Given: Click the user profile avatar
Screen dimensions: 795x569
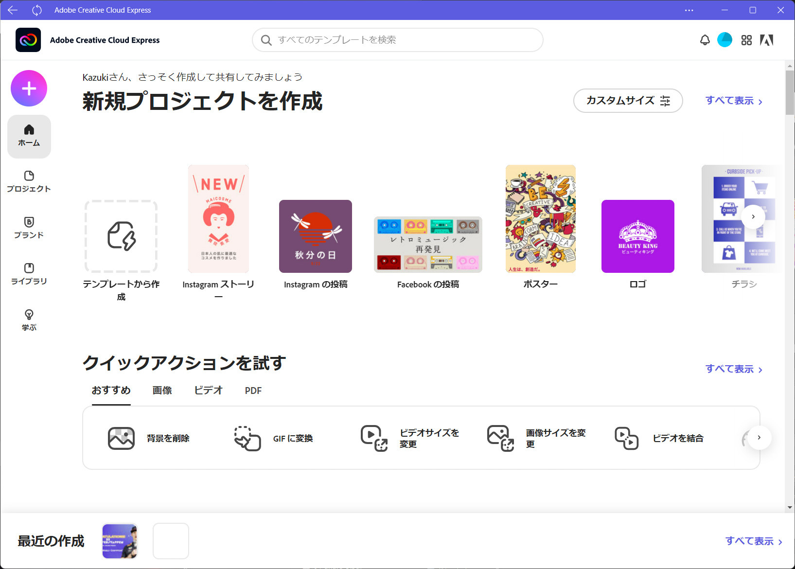Looking at the screenshot, I should (724, 40).
